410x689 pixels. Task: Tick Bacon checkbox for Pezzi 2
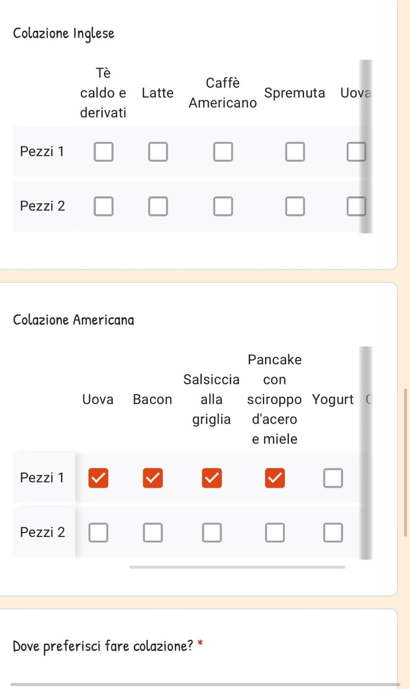[x=153, y=533]
